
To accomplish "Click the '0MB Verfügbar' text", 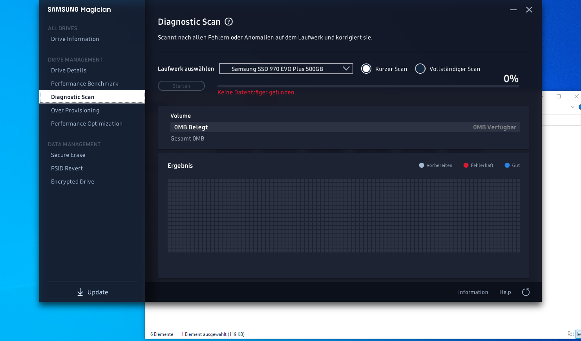I will pyautogui.click(x=495, y=127).
